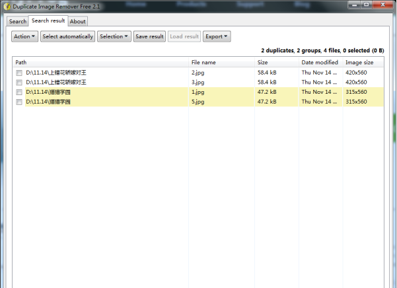Open the Export dropdown menu
Viewport: 397px width, 288px height.
216,36
